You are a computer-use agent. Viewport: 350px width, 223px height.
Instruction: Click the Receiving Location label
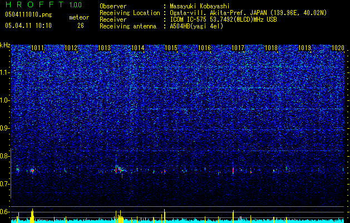[x=130, y=13]
